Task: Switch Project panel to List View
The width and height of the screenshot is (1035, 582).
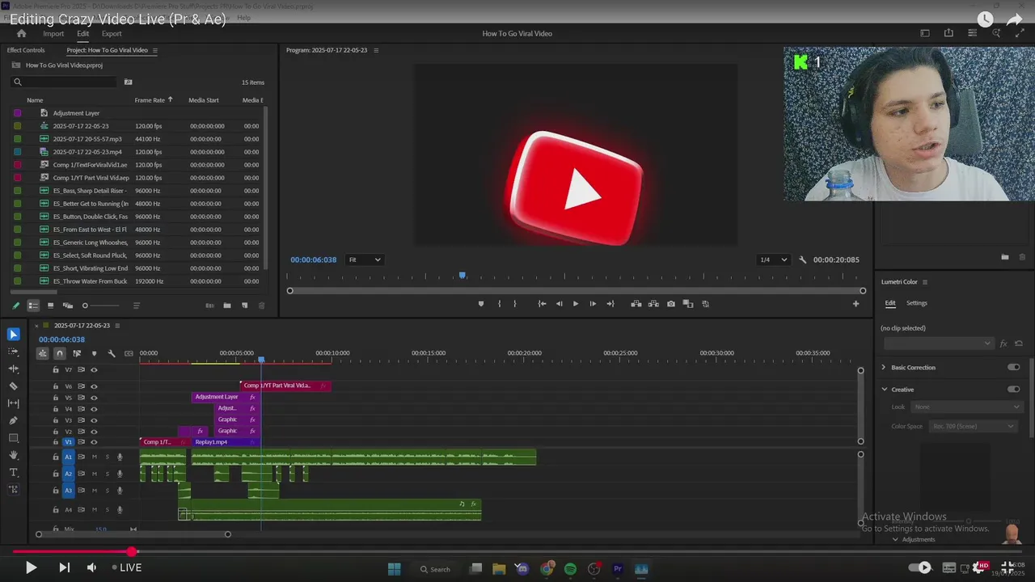Action: click(33, 306)
